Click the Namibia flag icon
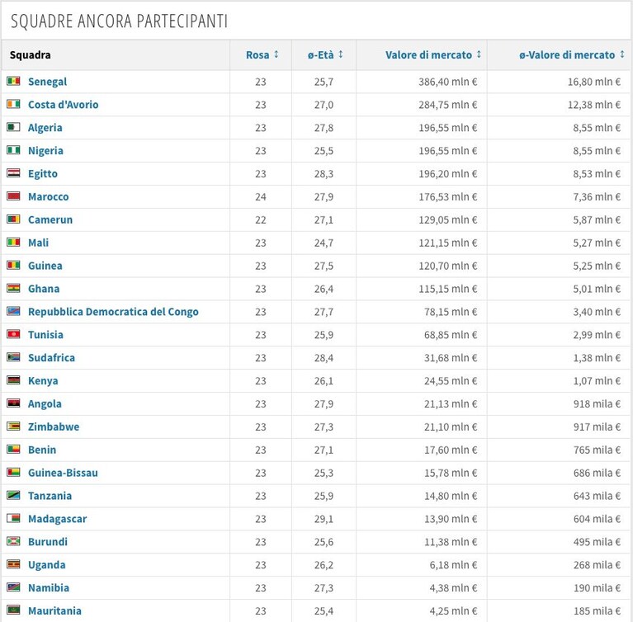Viewport: 633px width, 622px height. click(x=13, y=587)
